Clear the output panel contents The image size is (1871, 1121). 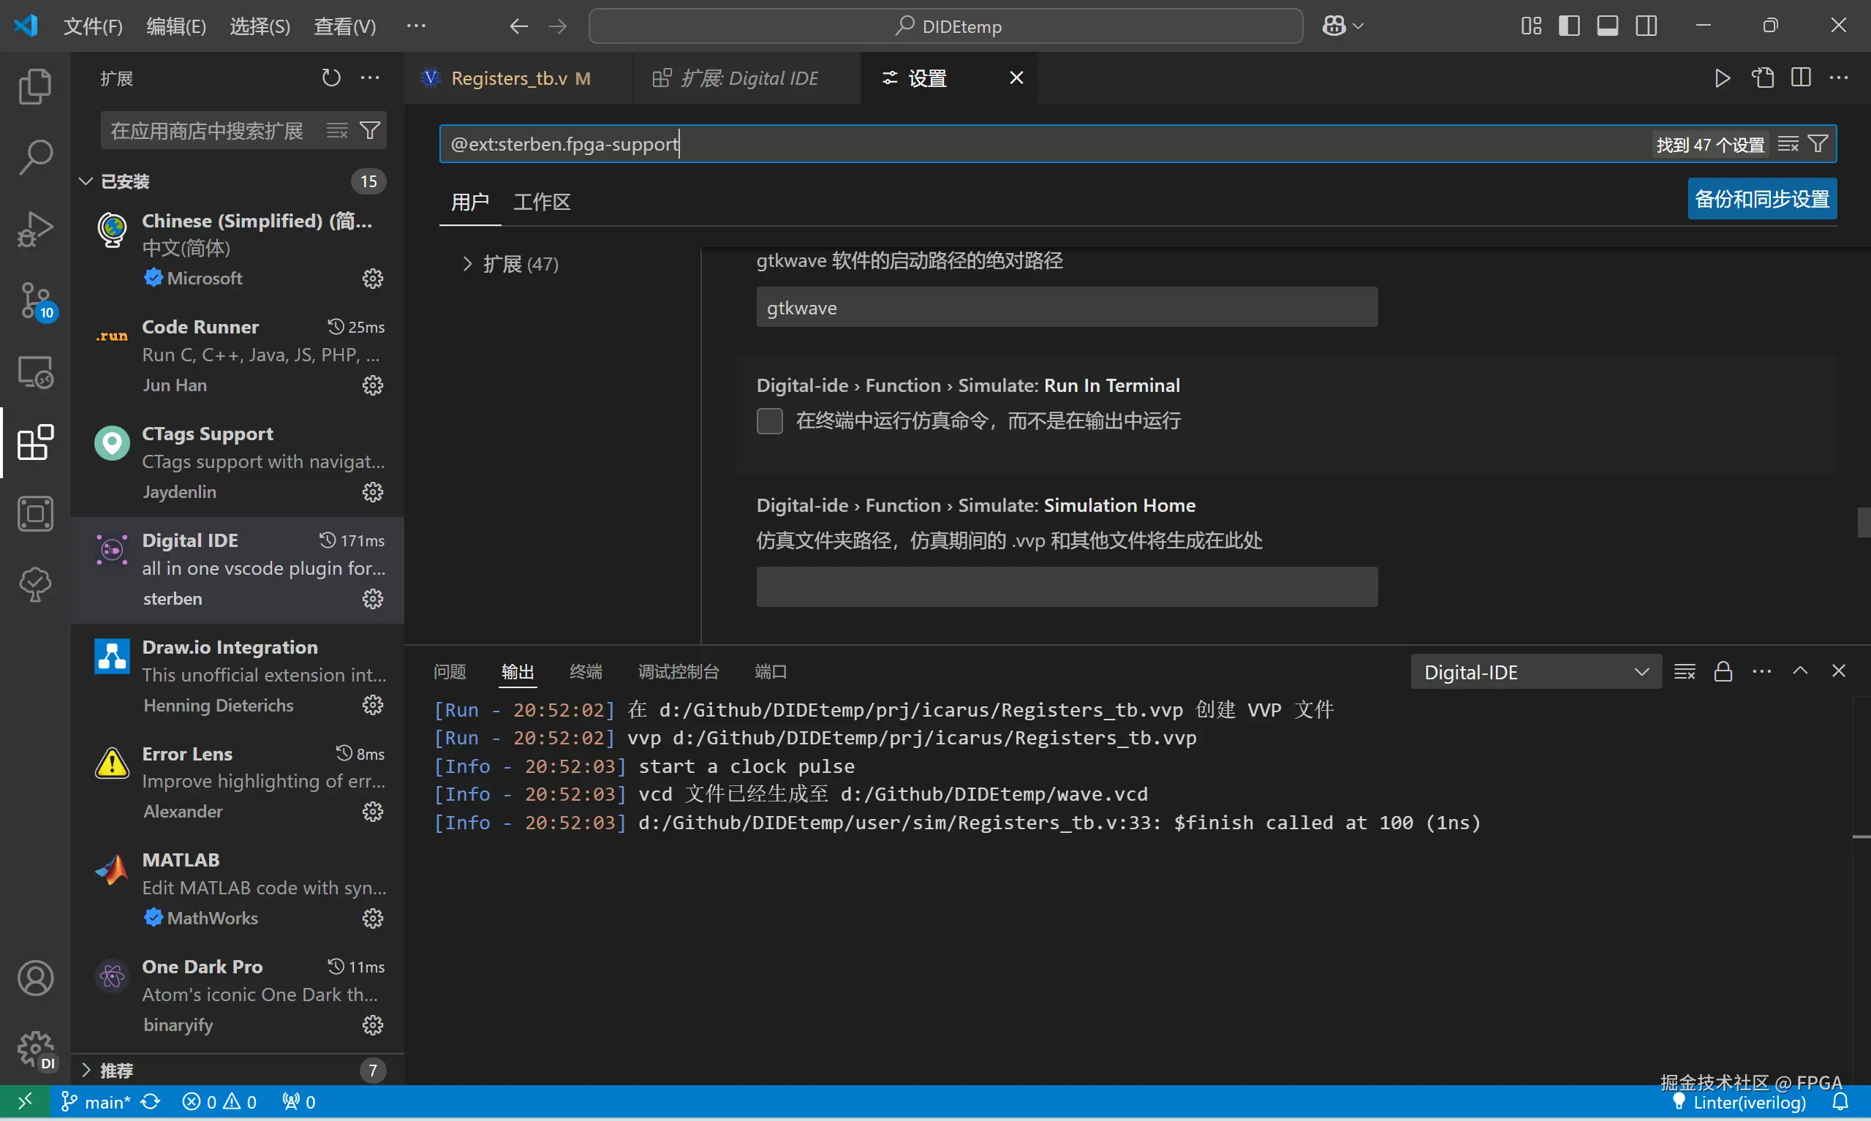1685,671
